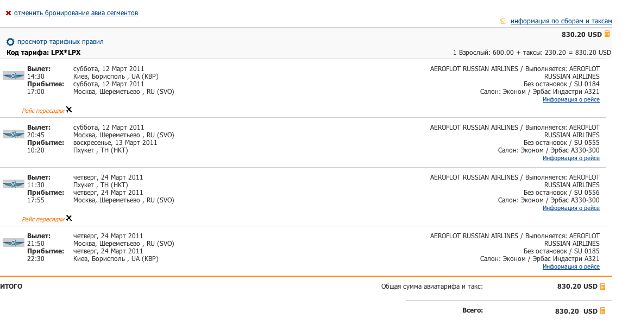Click calculator icon in the ИТОГО total row
Screen dimensions: 628x331
click(x=602, y=287)
